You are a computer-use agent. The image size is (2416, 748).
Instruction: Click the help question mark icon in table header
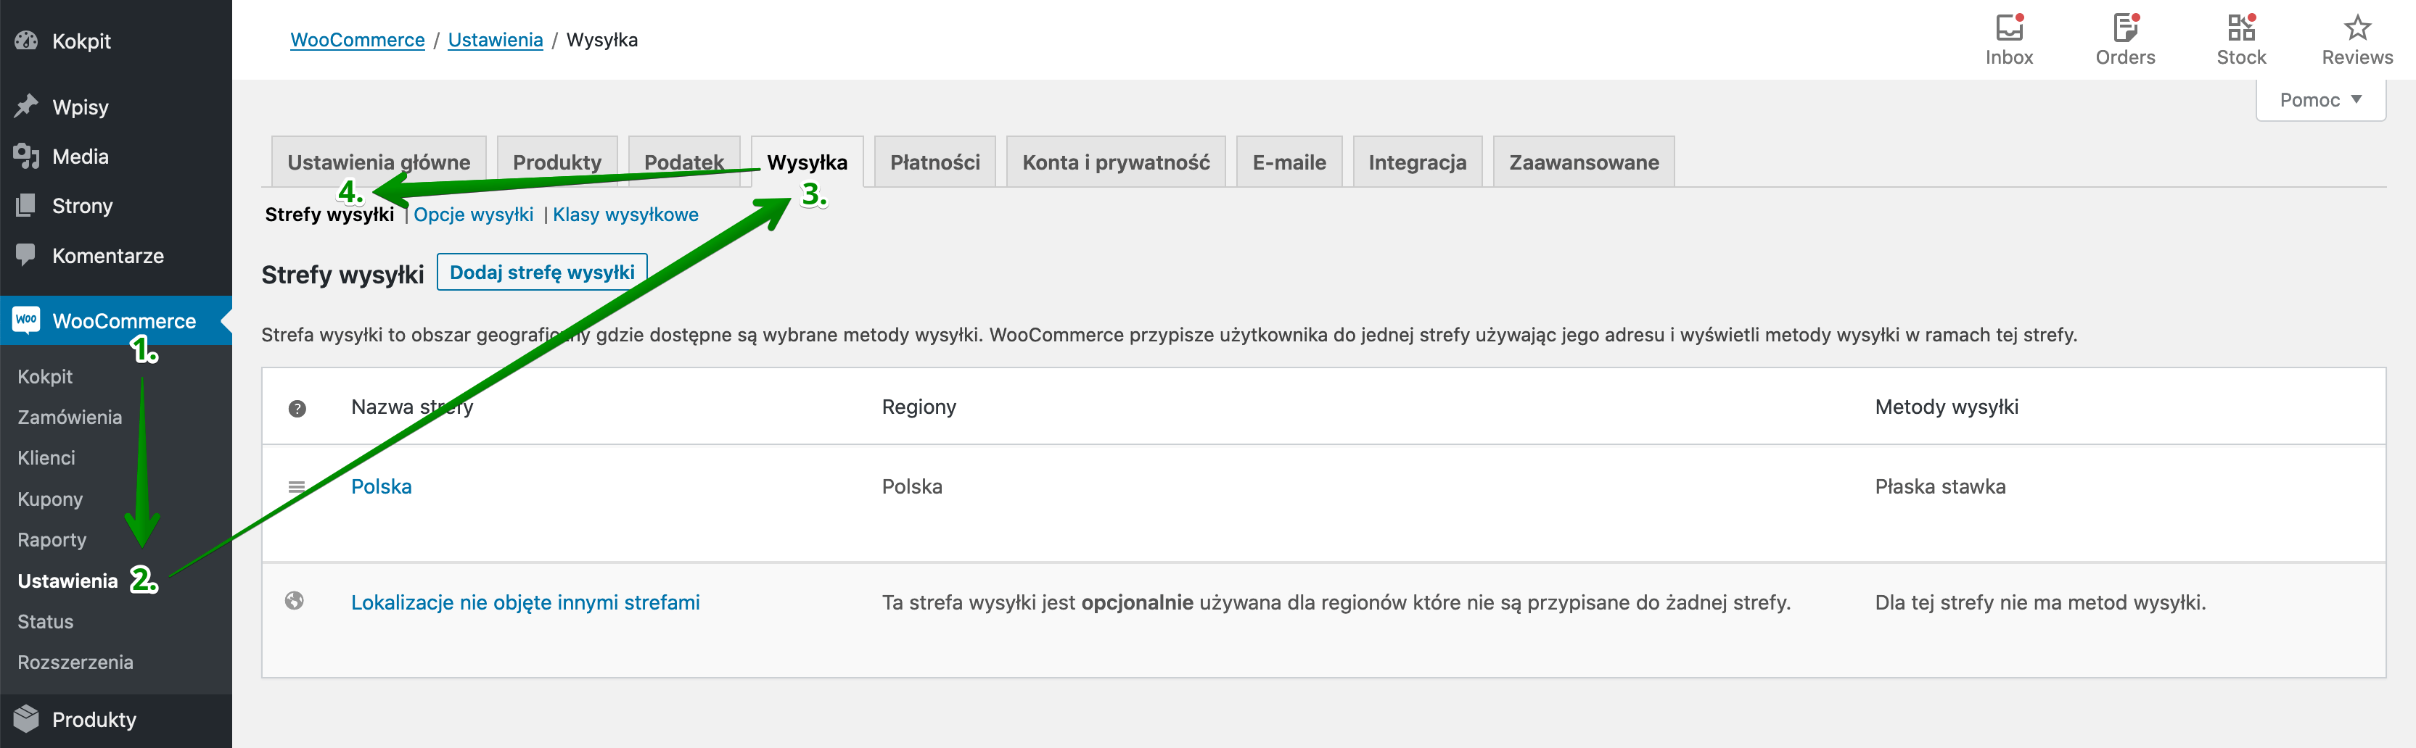(x=297, y=409)
